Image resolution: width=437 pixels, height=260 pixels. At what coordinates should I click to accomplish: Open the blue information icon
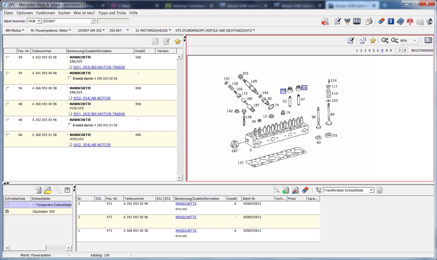tap(391, 21)
